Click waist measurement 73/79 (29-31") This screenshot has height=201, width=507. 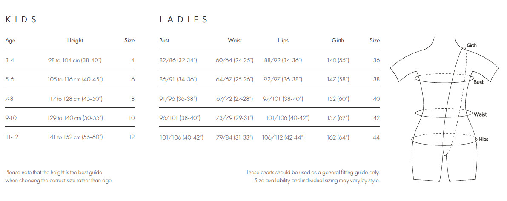[235, 118]
